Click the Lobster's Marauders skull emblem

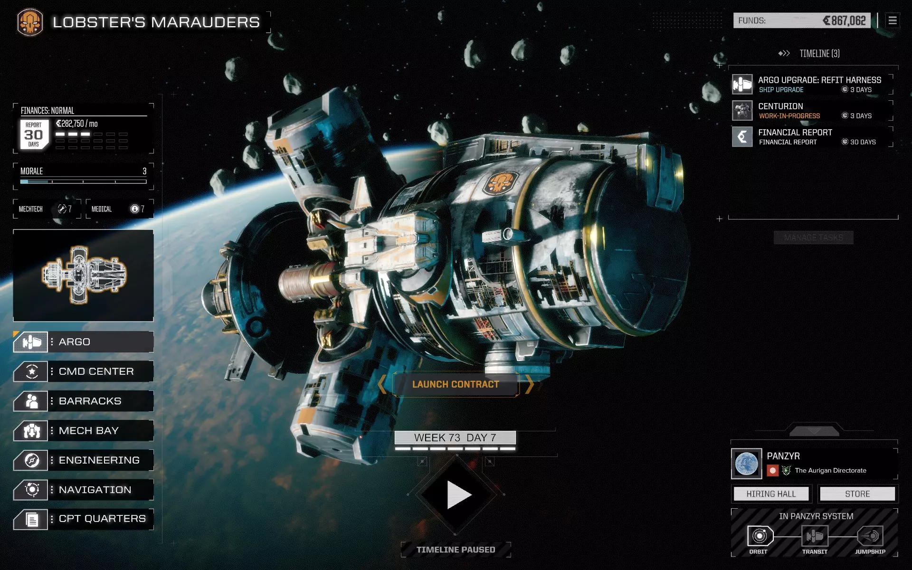tap(30, 22)
